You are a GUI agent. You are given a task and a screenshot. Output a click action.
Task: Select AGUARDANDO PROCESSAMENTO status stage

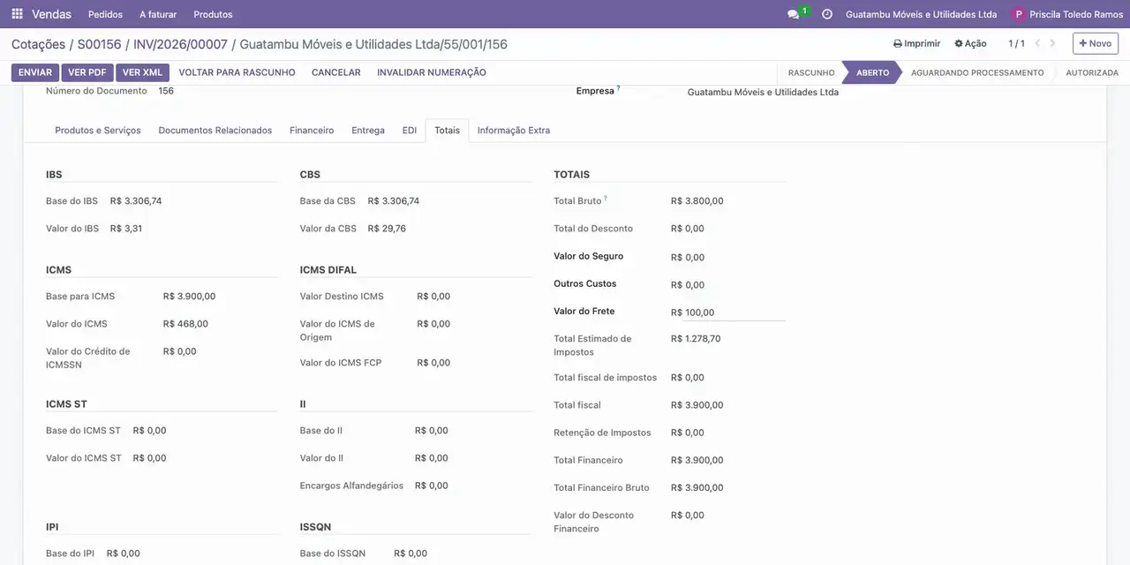pos(977,72)
